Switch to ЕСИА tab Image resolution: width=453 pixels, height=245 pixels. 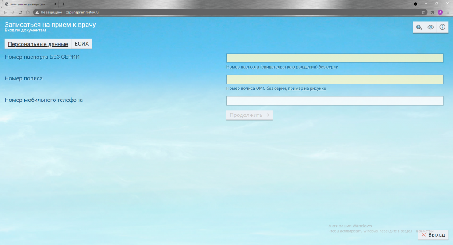[x=82, y=44]
